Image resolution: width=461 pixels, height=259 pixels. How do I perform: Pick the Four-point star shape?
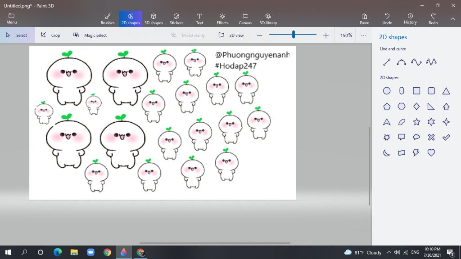click(x=446, y=122)
